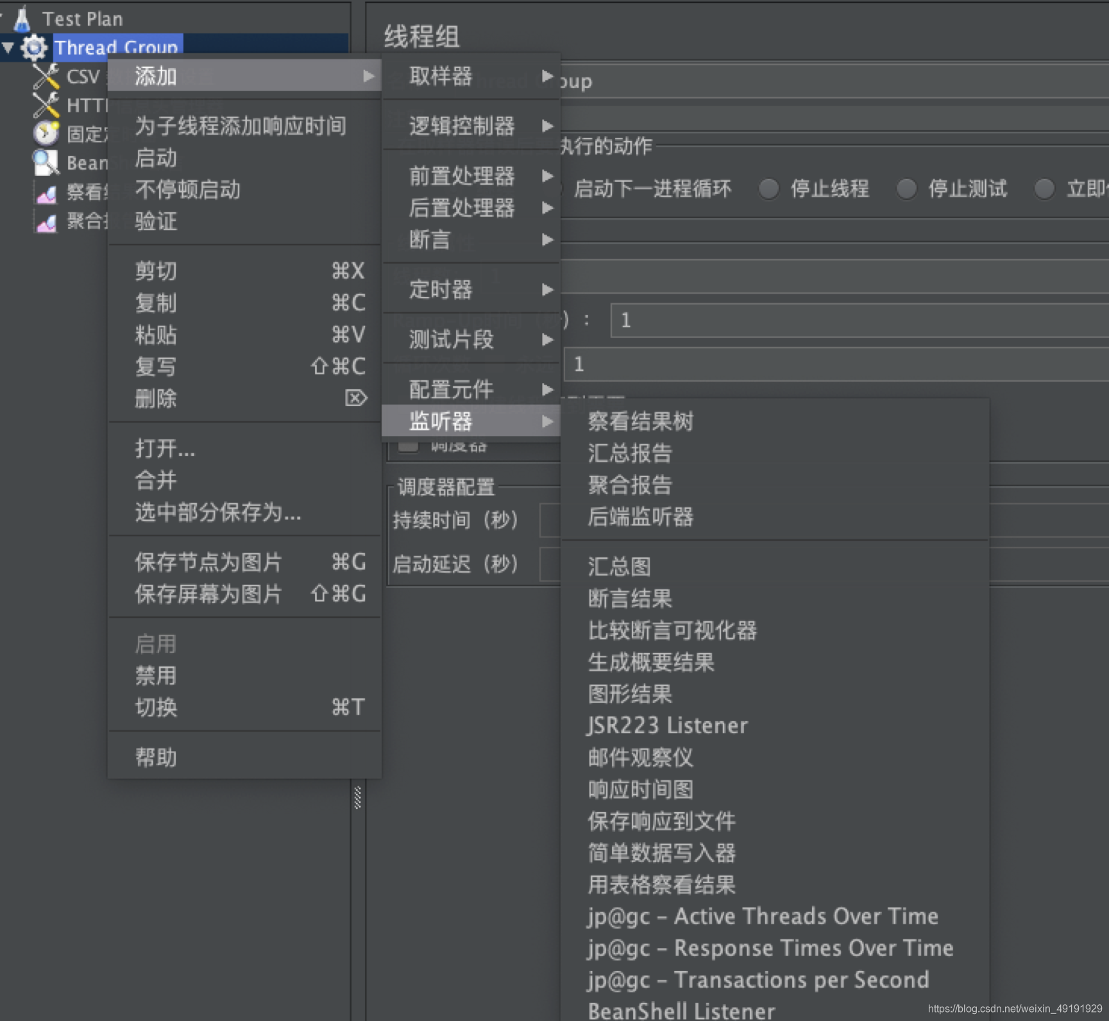Choose 复写 menu entry
This screenshot has height=1021, width=1109.
pyautogui.click(x=244, y=367)
